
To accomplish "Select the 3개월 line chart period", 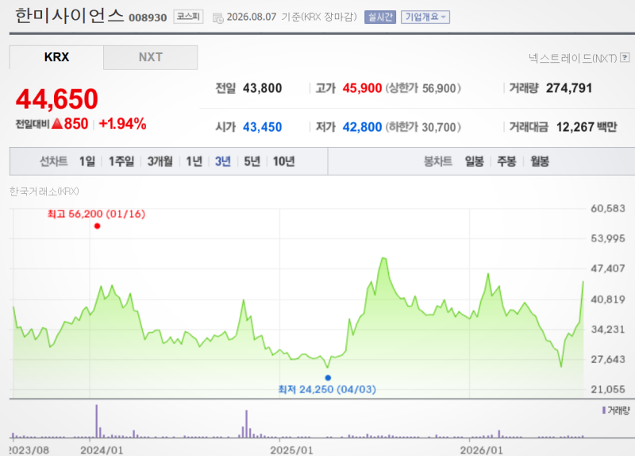I will click(x=160, y=161).
